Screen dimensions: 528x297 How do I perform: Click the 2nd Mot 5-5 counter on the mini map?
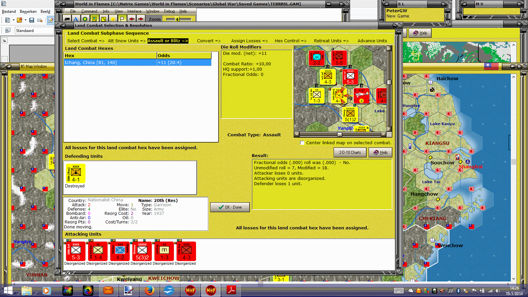(x=339, y=58)
